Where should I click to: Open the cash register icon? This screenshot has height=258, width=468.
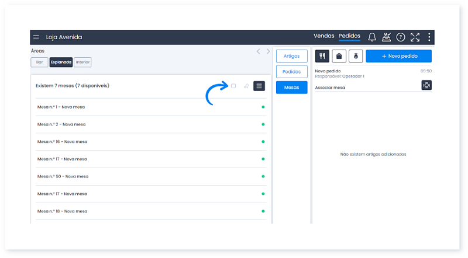coord(386,37)
